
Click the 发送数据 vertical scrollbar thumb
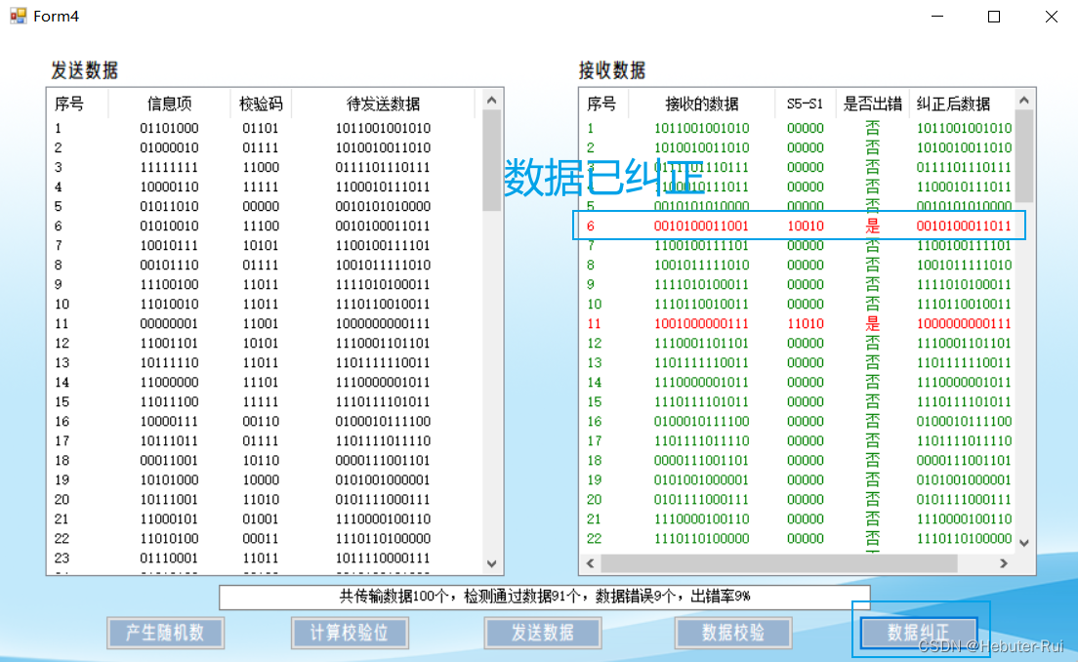(491, 160)
